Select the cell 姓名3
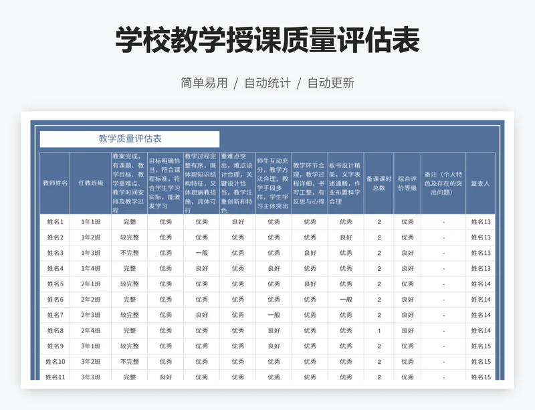The width and height of the screenshot is (535, 410). click(55, 253)
